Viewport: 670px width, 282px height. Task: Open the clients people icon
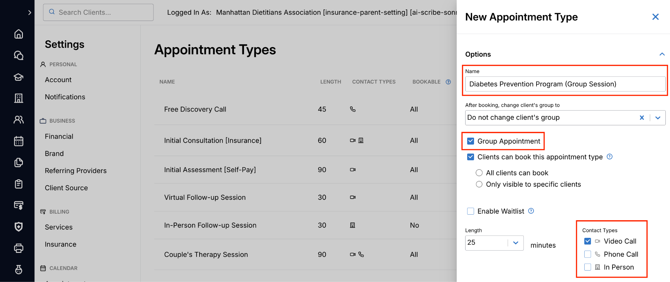tap(19, 120)
